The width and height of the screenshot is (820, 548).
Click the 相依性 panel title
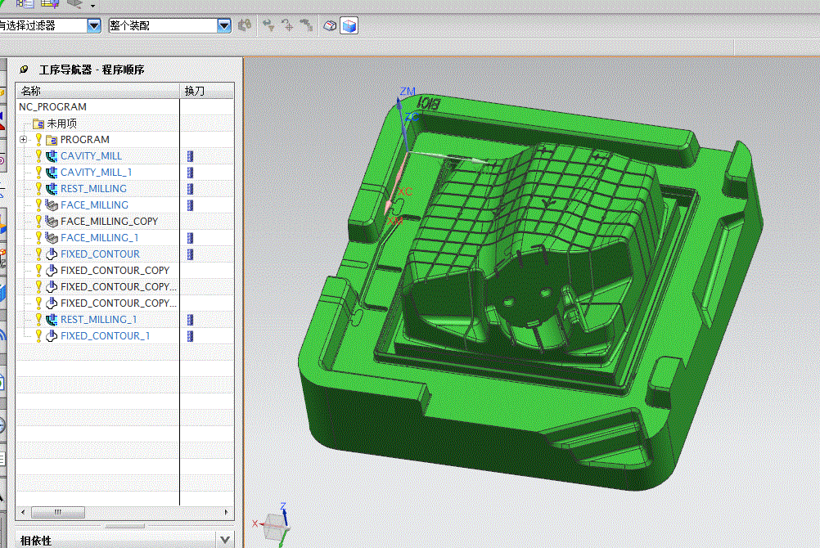coord(35,541)
